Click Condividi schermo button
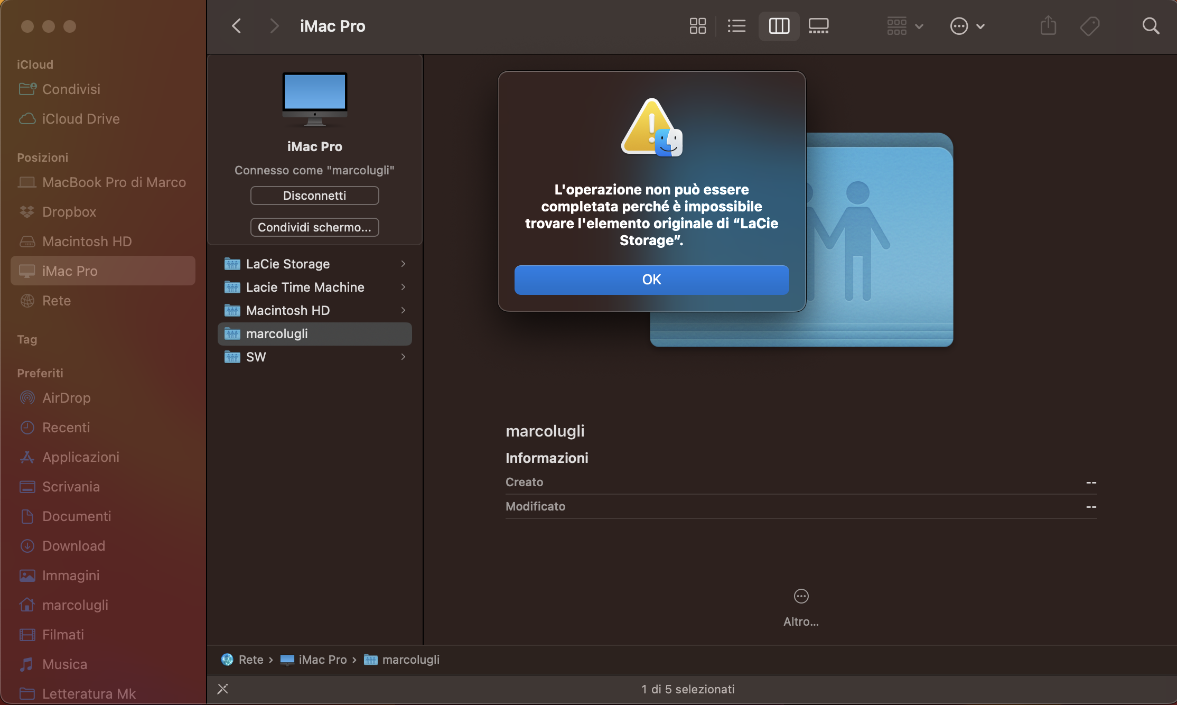The width and height of the screenshot is (1177, 705). point(314,227)
